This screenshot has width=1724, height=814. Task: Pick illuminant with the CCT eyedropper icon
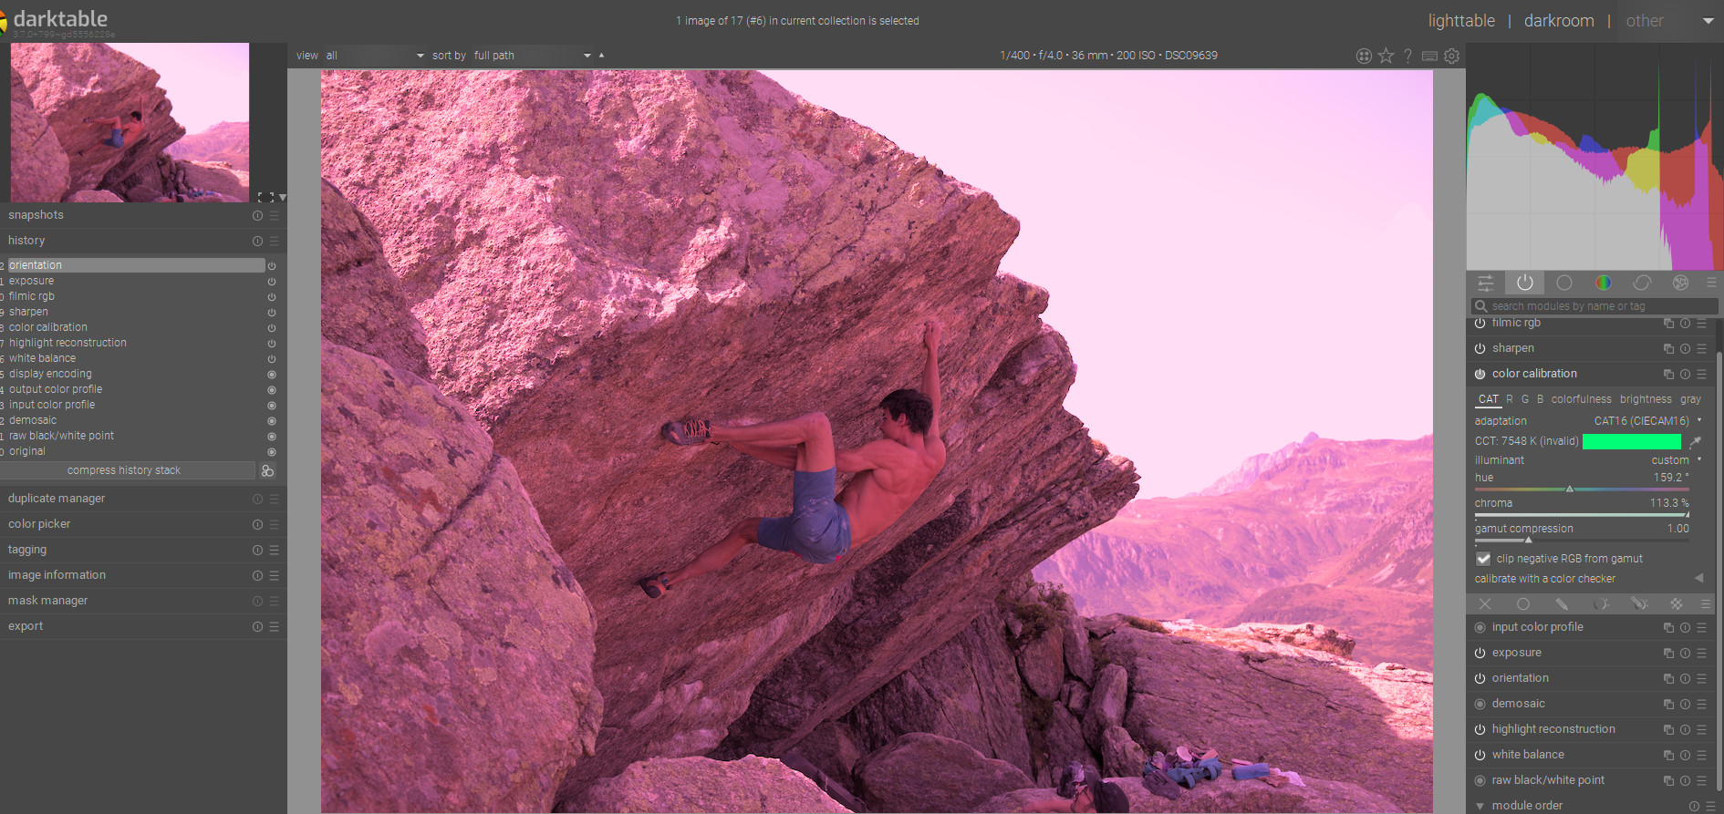tap(1695, 442)
